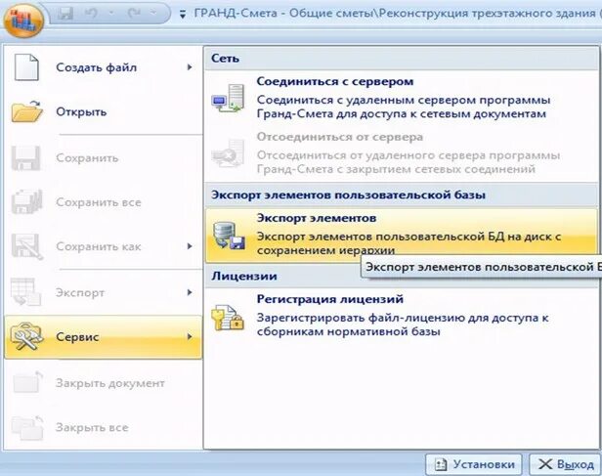Click the server connection computer icon
The width and height of the screenshot is (602, 476).
pyautogui.click(x=229, y=99)
